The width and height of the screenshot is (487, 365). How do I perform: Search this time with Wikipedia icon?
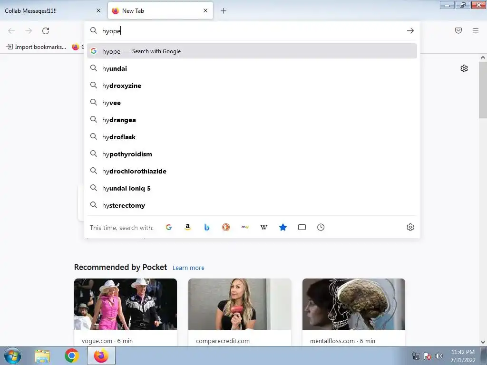[x=263, y=227]
